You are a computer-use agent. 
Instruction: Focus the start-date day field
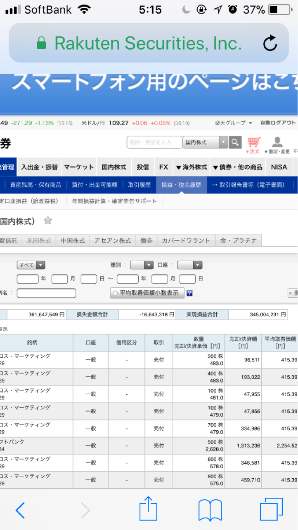pyautogui.click(x=89, y=279)
